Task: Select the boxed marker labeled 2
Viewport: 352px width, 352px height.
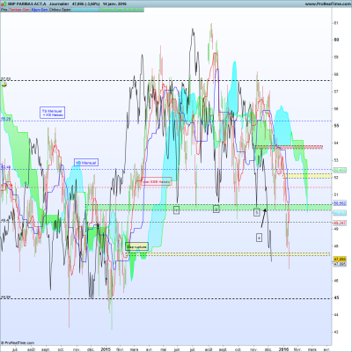Action: click(216, 209)
